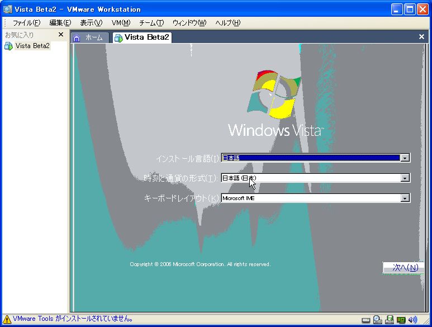
Task: Click the 次へ(N) button
Action: 403,268
